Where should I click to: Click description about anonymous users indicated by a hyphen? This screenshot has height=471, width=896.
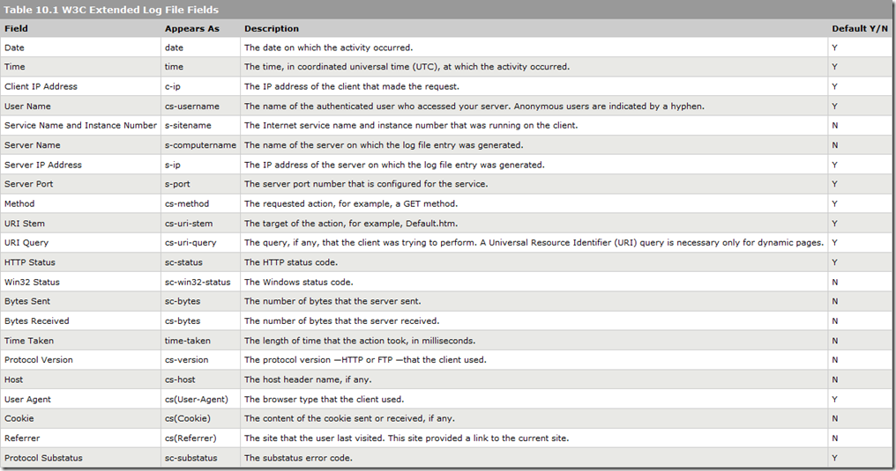pyautogui.click(x=474, y=106)
